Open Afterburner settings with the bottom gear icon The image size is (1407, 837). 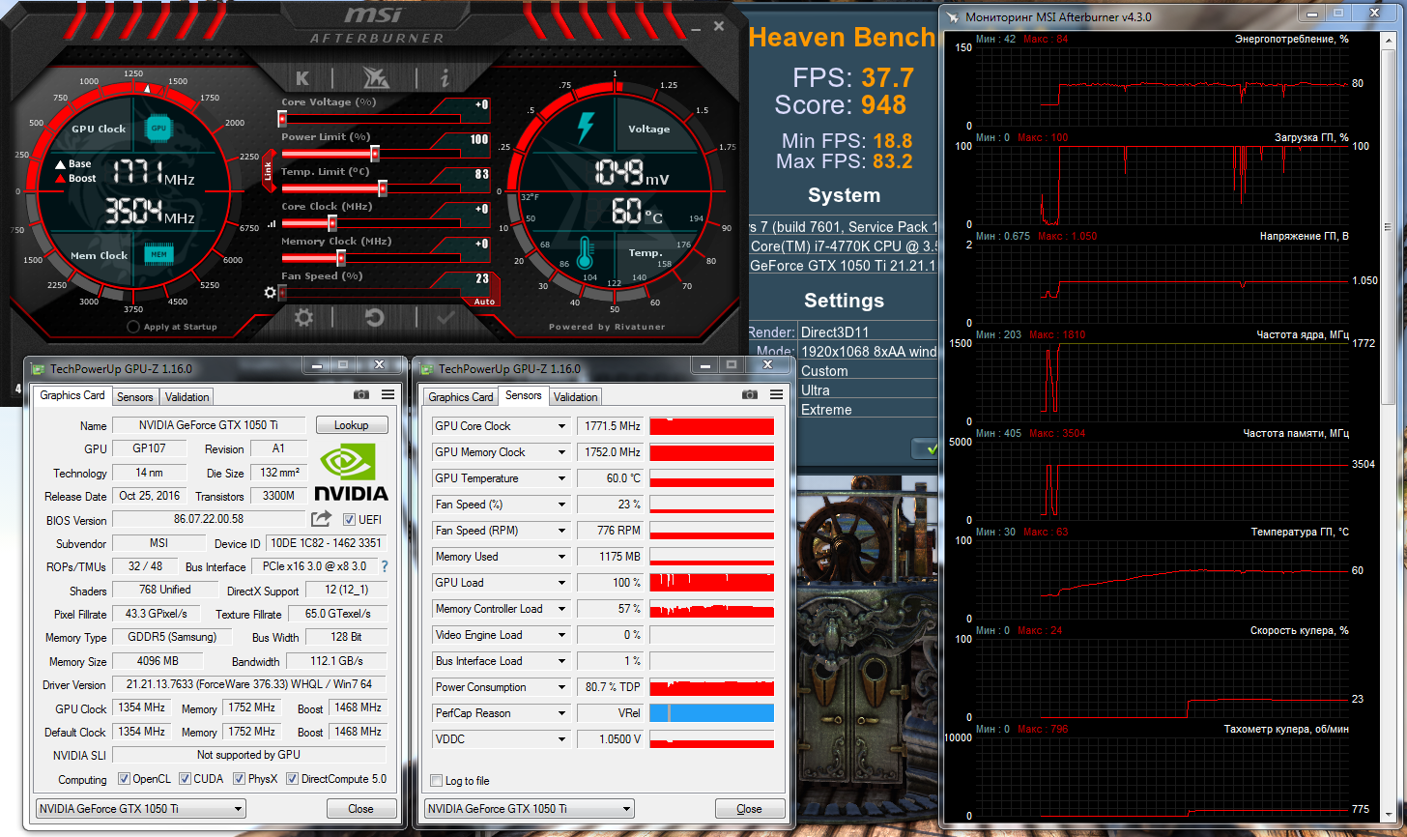coord(304,317)
